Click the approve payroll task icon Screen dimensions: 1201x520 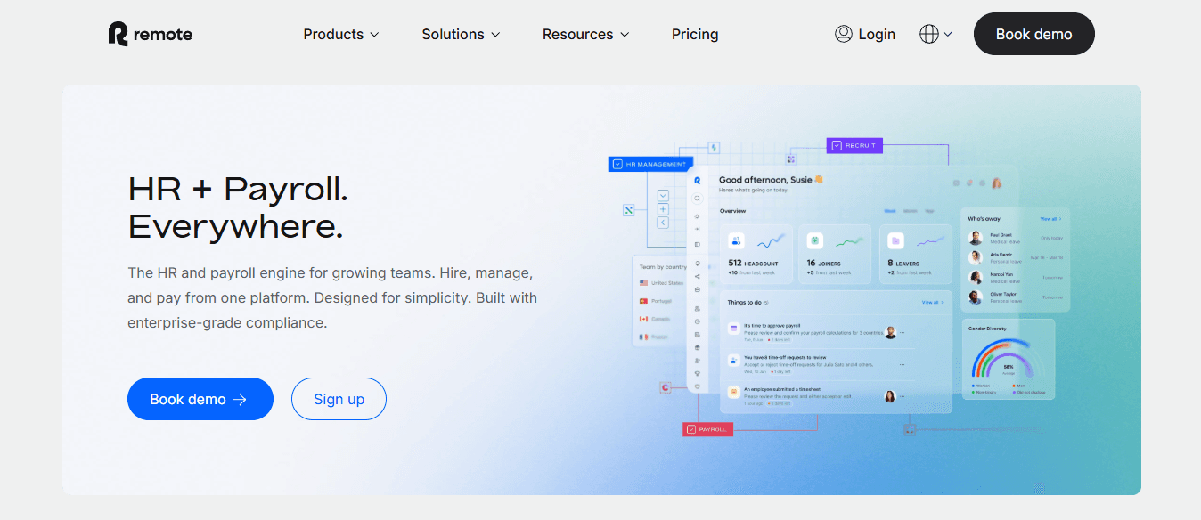pos(733,329)
